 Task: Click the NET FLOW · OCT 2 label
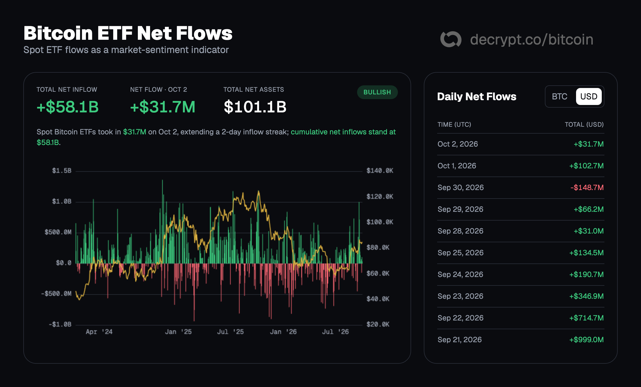coord(159,90)
